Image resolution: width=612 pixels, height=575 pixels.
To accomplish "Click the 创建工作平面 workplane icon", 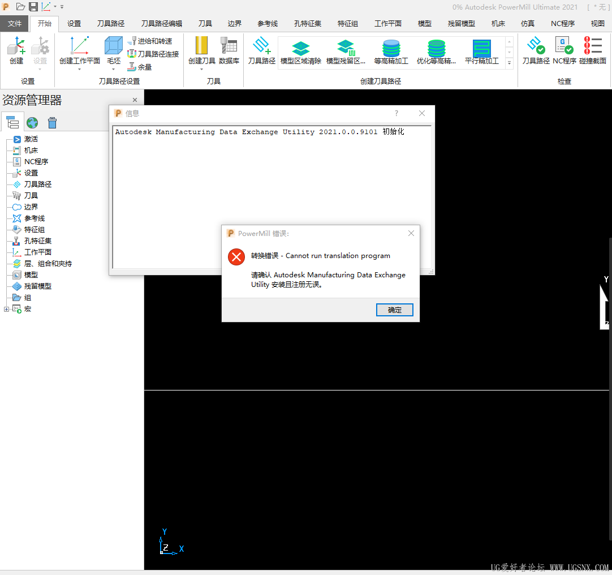I will click(80, 50).
